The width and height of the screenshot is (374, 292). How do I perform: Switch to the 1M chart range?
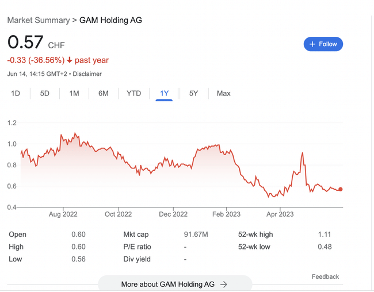pyautogui.click(x=74, y=93)
